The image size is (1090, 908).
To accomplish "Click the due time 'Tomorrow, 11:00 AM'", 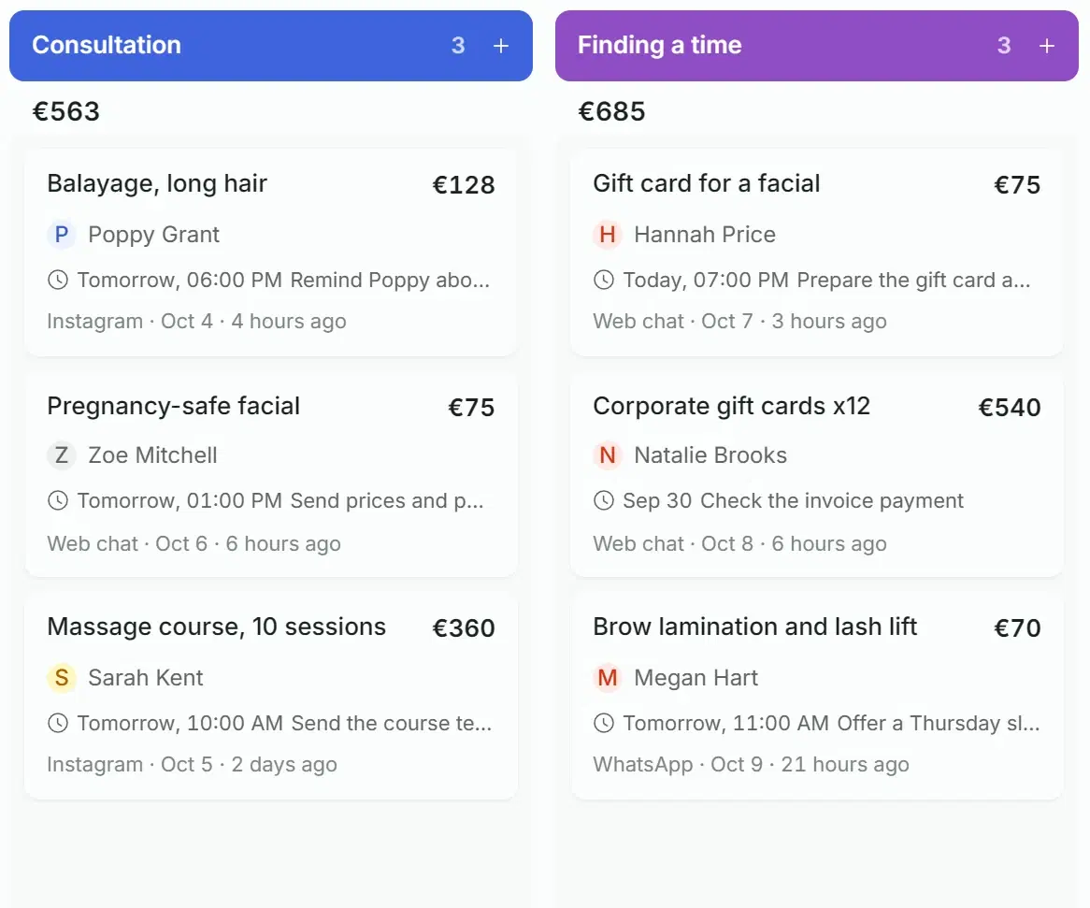I will pos(725,723).
